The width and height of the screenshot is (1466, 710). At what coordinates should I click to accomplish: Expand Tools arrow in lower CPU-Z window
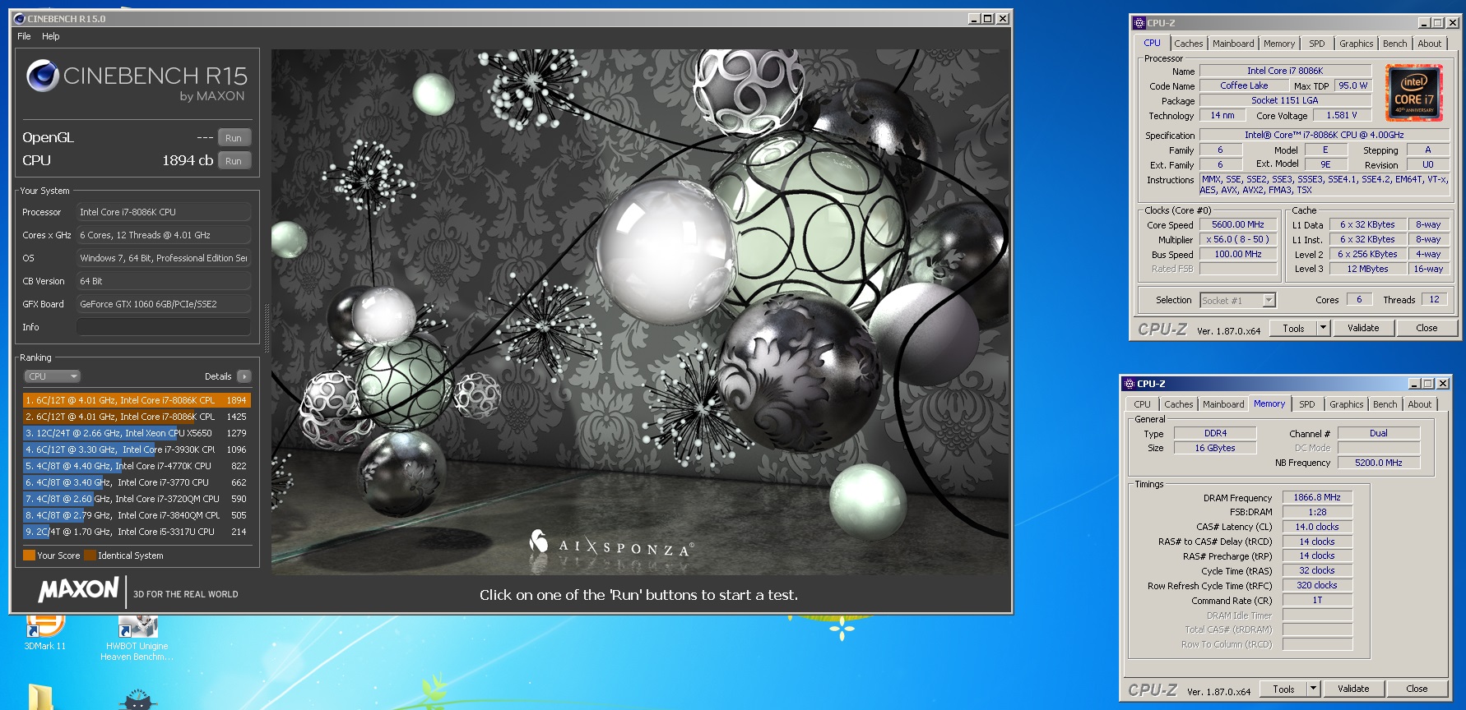pos(1313,689)
